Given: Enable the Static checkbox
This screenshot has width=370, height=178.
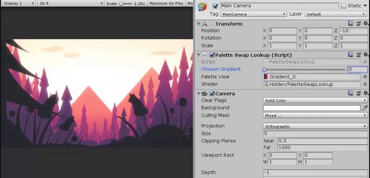Looking at the screenshot, I should pos(344,6).
